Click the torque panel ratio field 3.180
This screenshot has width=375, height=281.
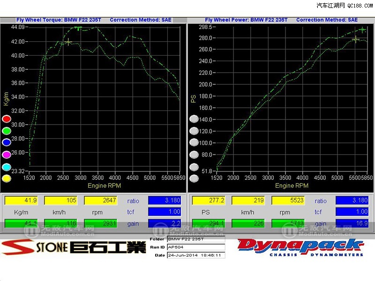pyautogui.click(x=165, y=200)
